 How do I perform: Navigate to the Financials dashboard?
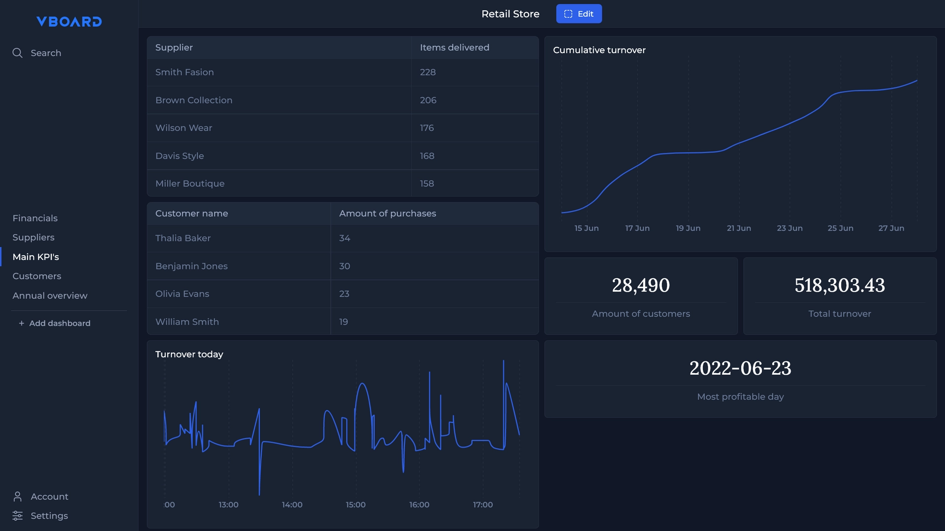tap(35, 218)
